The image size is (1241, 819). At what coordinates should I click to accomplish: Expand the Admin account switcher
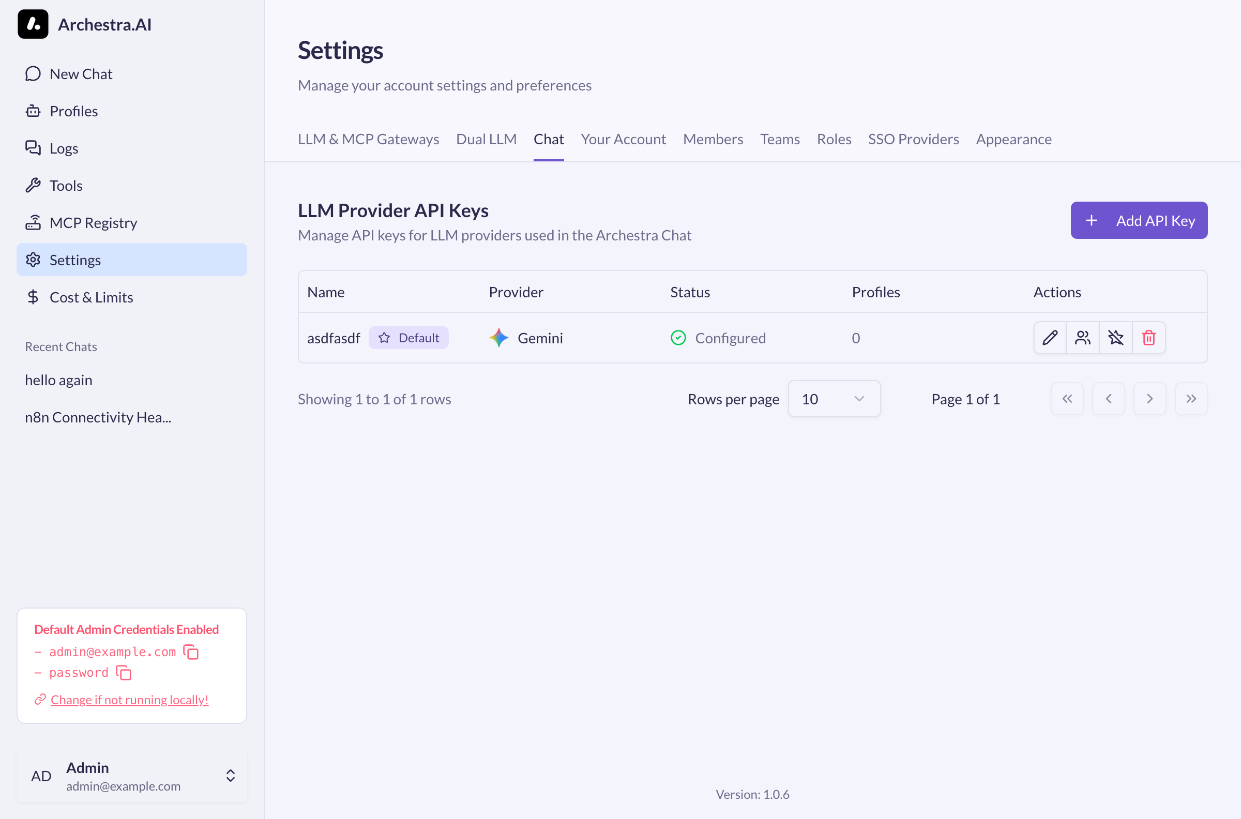(x=230, y=776)
